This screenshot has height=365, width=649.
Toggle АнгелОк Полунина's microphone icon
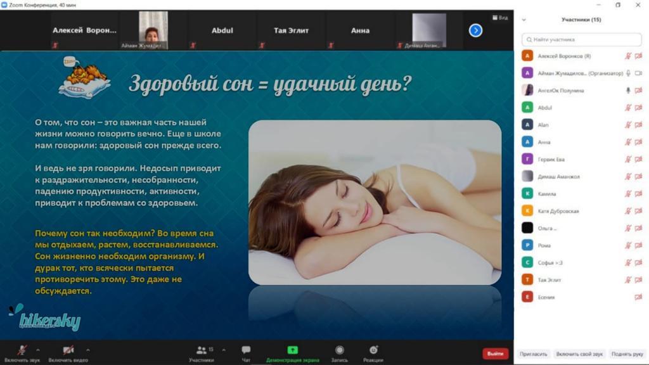pos(627,90)
